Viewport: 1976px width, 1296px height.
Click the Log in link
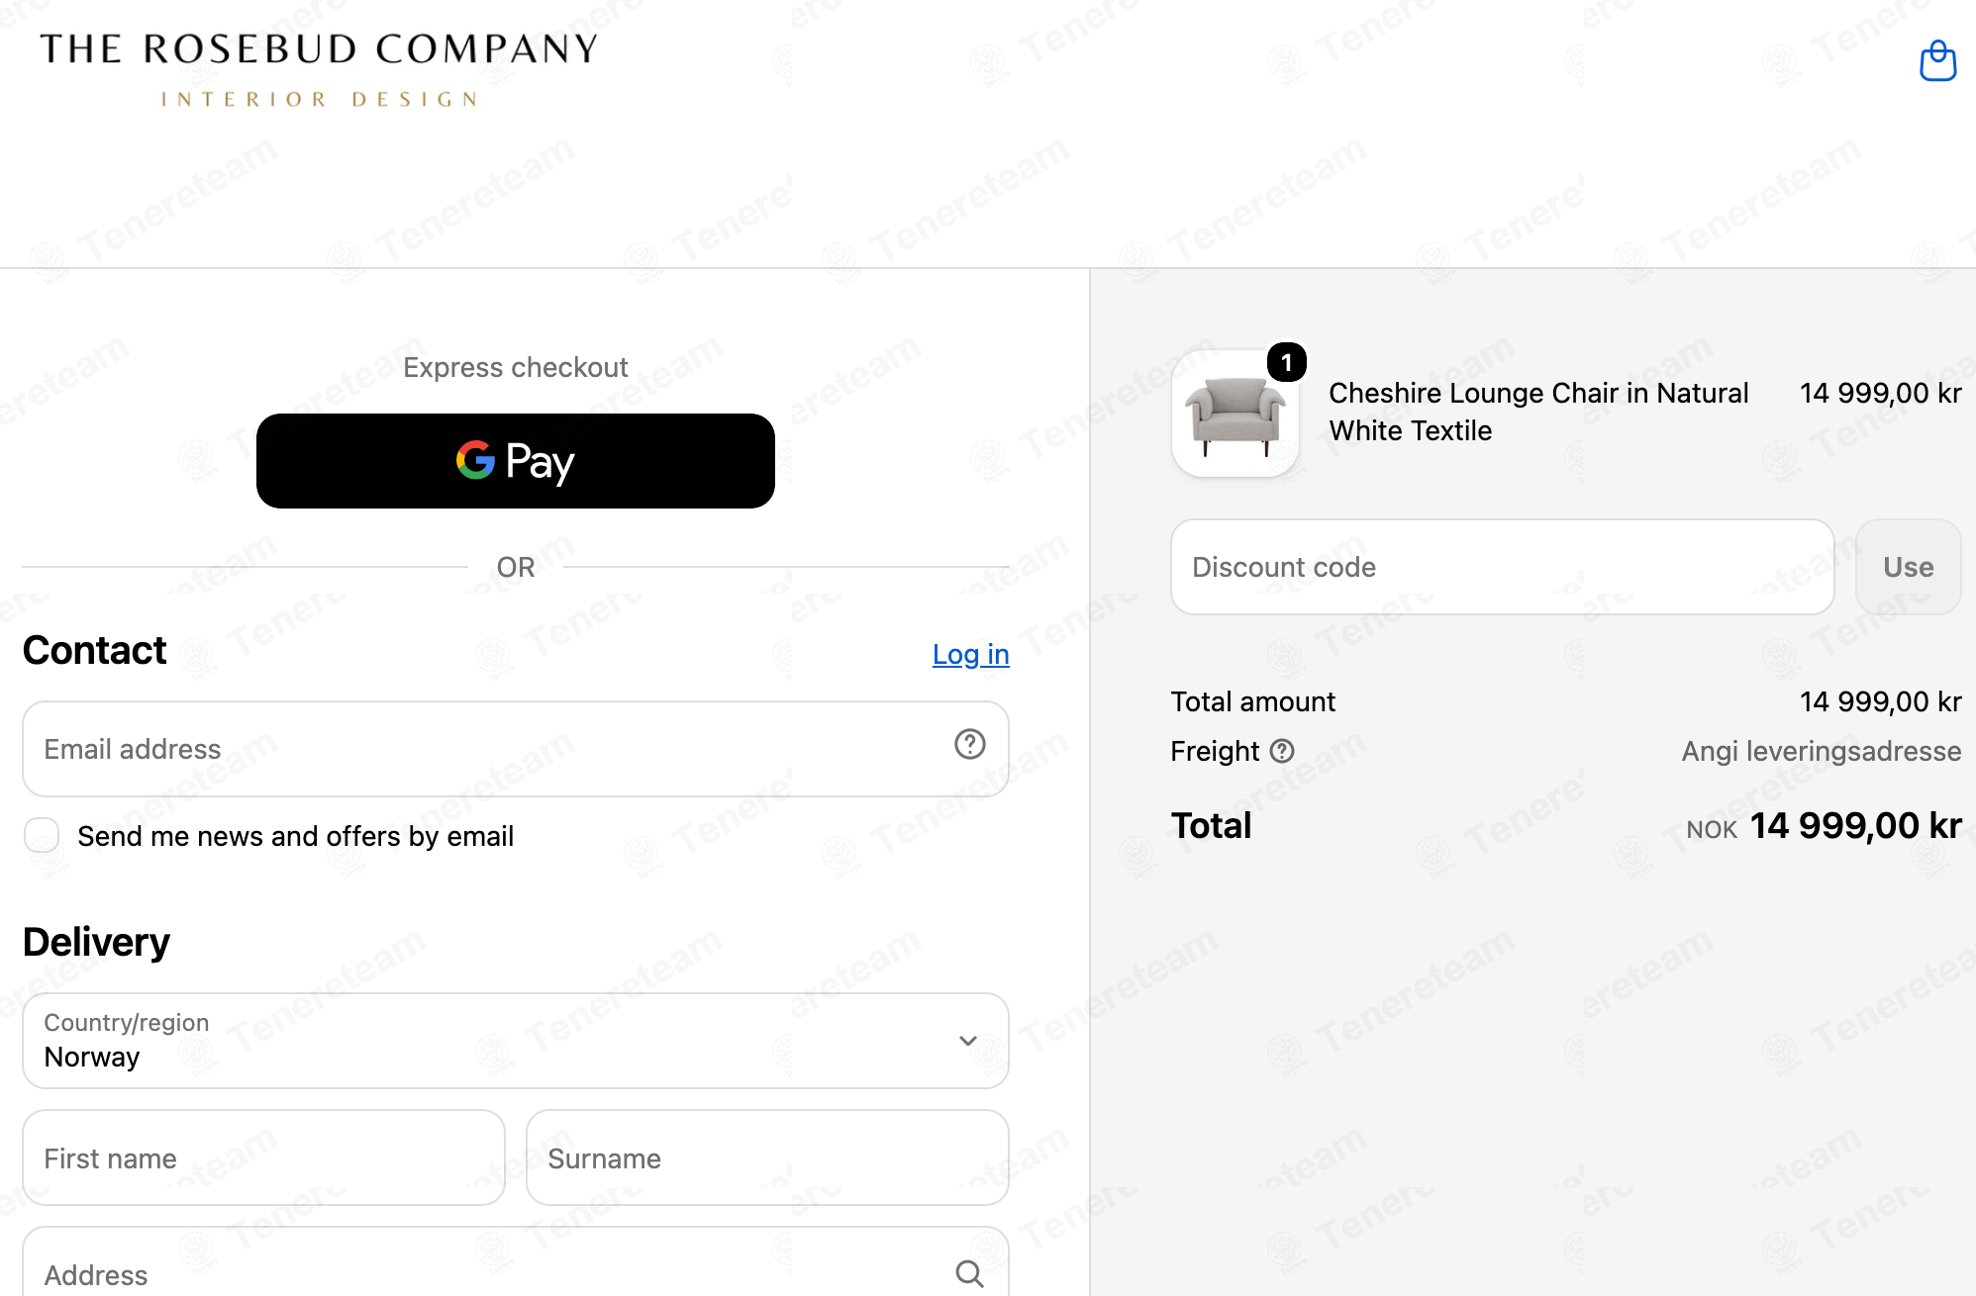click(971, 654)
